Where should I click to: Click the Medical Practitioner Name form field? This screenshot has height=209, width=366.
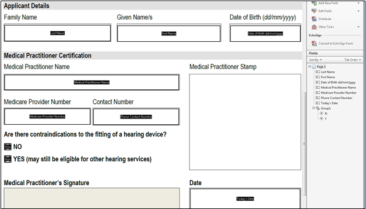(x=91, y=82)
